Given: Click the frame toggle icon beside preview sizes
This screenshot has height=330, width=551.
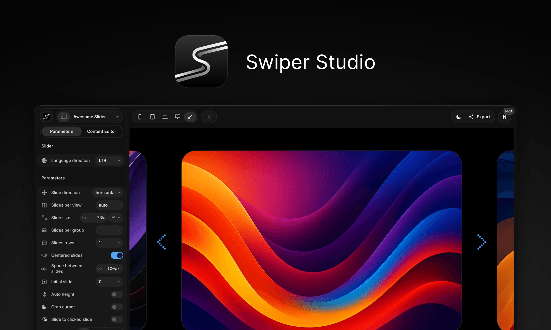Looking at the screenshot, I should tap(209, 117).
